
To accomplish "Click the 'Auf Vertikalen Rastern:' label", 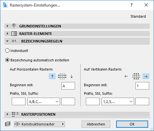I will (103, 69).
